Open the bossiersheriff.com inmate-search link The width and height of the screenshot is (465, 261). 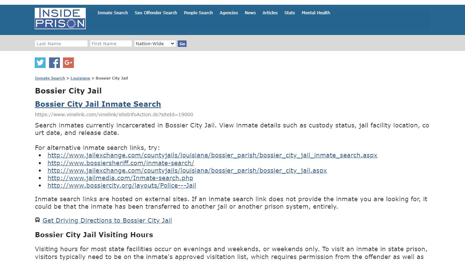121,163
